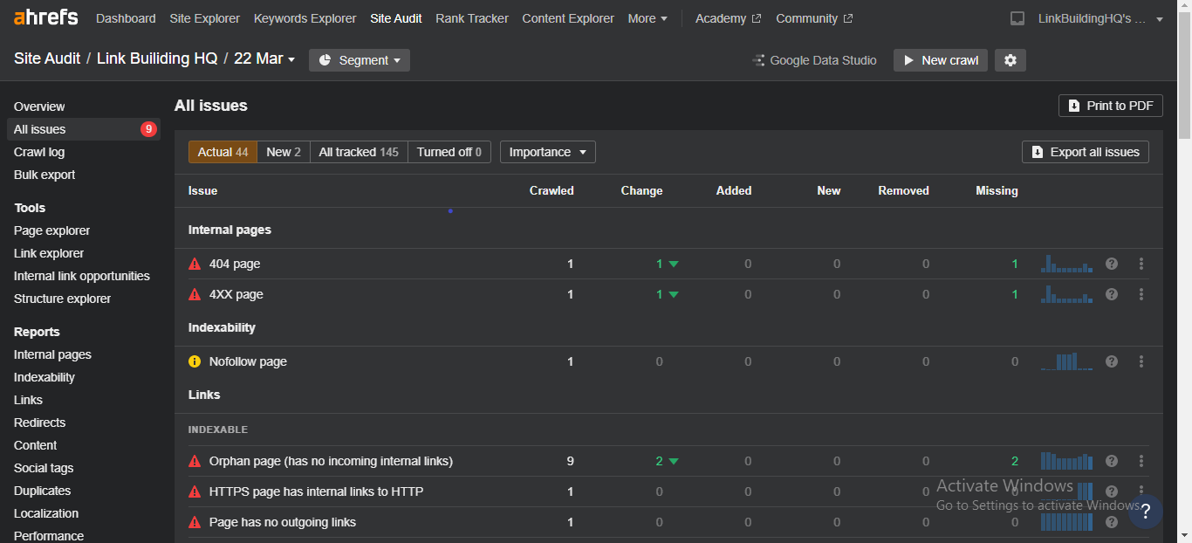Open the floating help chat button
The height and width of the screenshot is (543, 1192).
1145,512
